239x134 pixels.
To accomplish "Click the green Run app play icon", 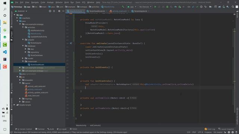I will (x=155, y=7).
